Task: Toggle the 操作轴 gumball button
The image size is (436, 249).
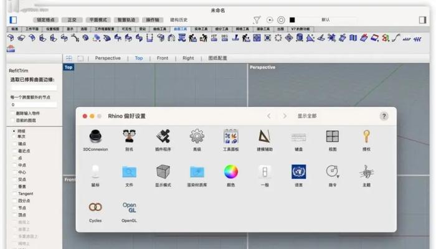Action: [x=153, y=20]
